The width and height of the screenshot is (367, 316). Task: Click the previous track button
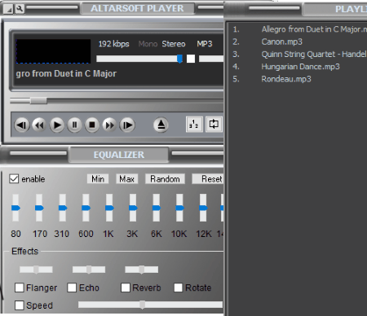[22, 125]
